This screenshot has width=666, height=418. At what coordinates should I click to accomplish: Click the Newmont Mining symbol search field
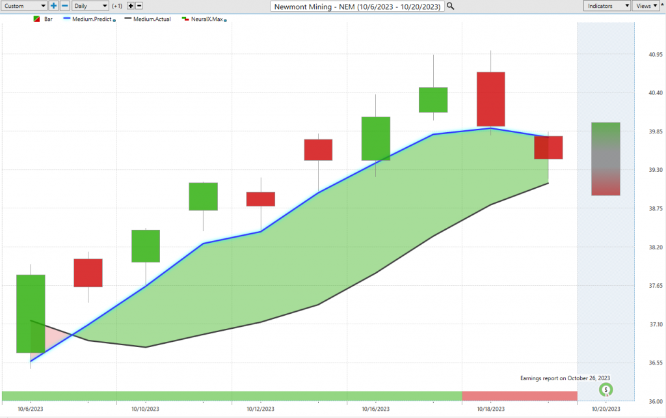(357, 7)
